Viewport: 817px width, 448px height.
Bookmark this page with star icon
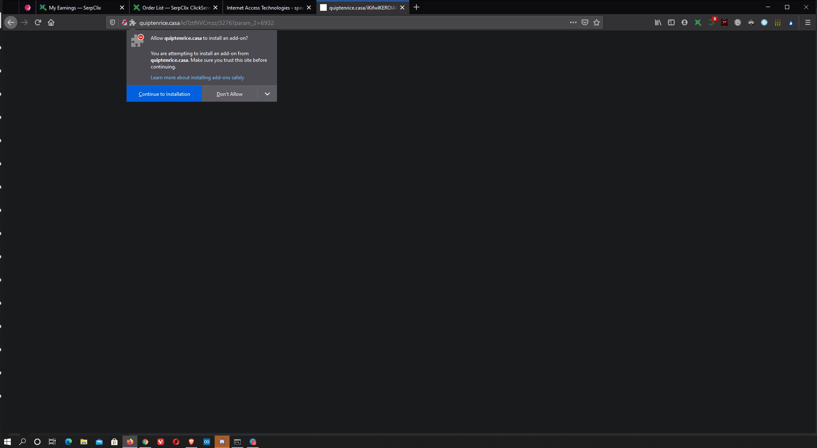click(x=597, y=23)
